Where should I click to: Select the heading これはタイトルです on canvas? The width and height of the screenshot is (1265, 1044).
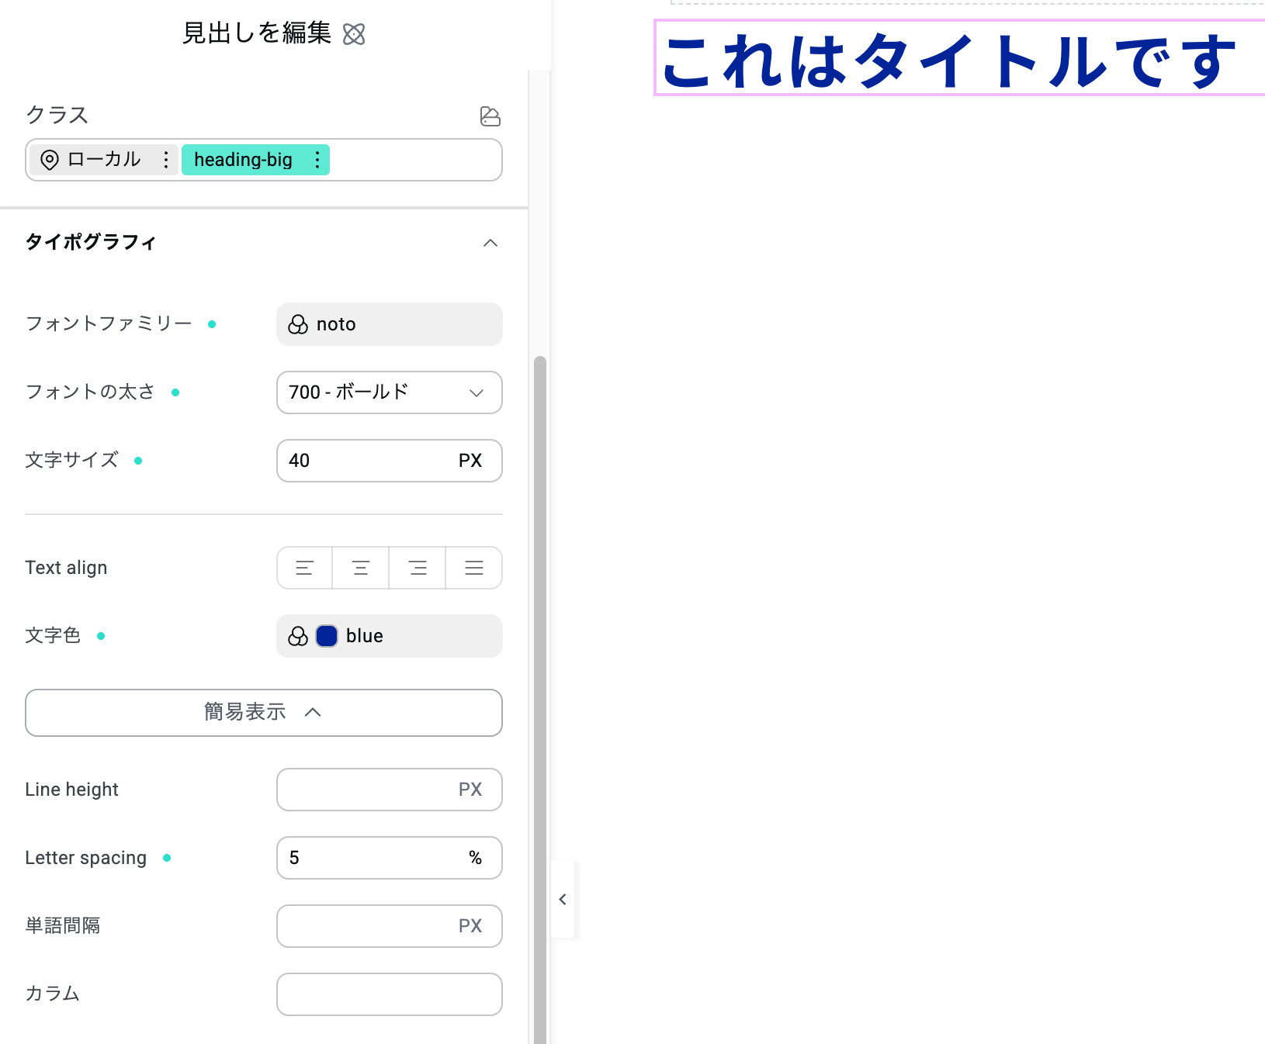point(947,60)
